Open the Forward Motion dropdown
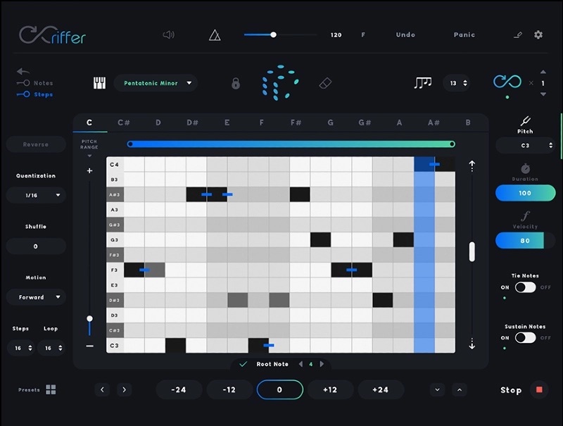This screenshot has width=563, height=426. pos(36,297)
